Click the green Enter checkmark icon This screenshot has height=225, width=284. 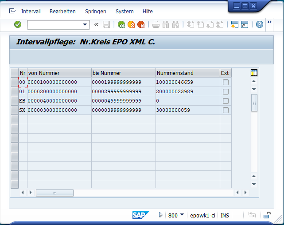[x=18, y=24]
